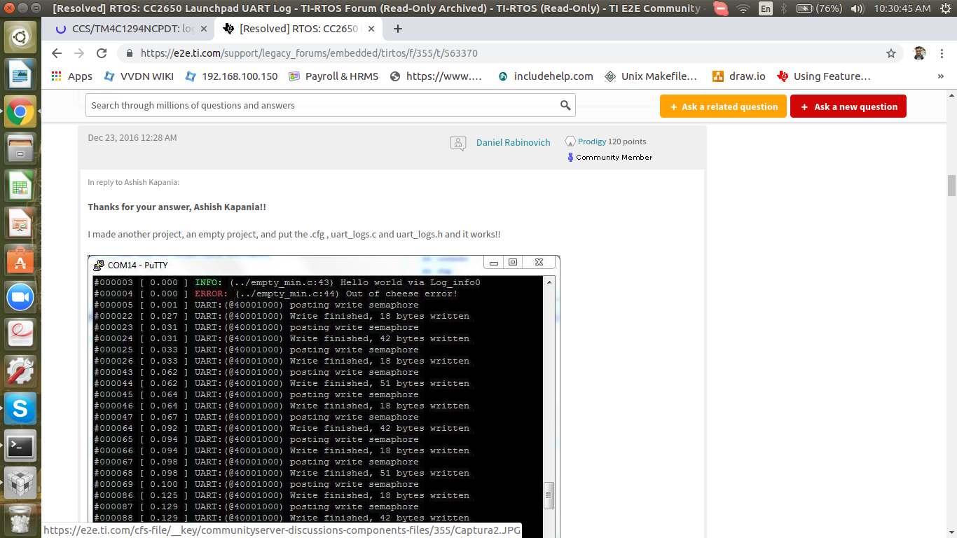This screenshot has height=538, width=957.
Task: Open the 192.168.100.150 bookmark
Action: pyautogui.click(x=231, y=76)
